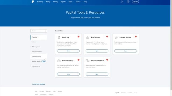Click the Sitemap footer link
172x96 pixels.
48,91
